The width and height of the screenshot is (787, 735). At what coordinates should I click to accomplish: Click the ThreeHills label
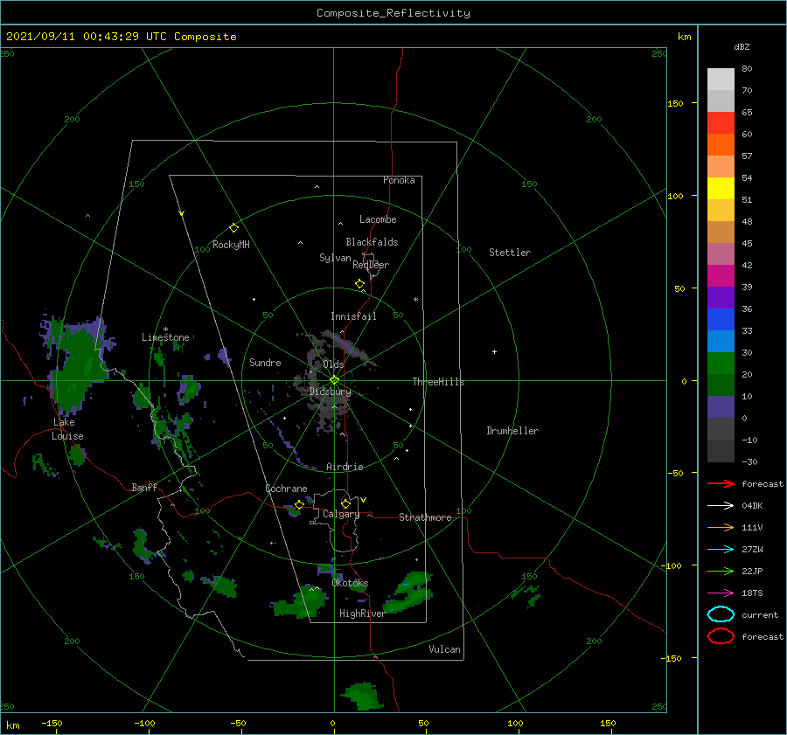click(439, 382)
